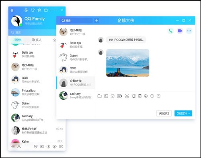Select zachary in chat window sidebar

(x=76, y=96)
